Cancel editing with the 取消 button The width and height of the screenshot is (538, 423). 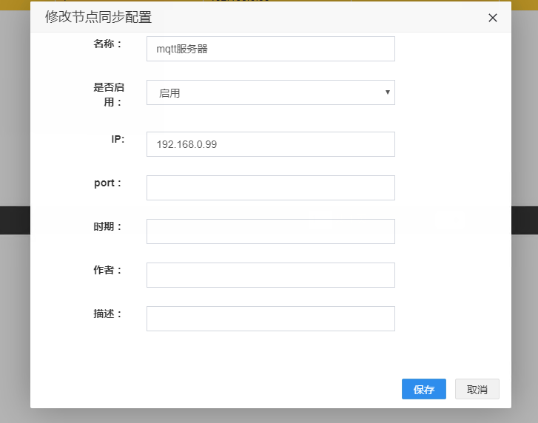click(477, 389)
